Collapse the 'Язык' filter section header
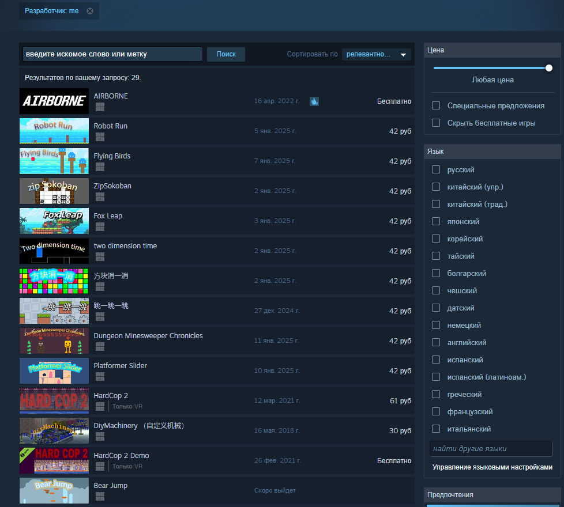 tap(492, 152)
